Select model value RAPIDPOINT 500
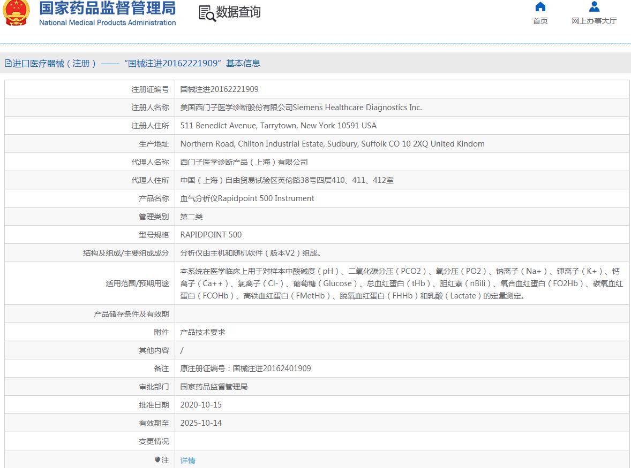The height and width of the screenshot is (468, 631). [x=211, y=235]
